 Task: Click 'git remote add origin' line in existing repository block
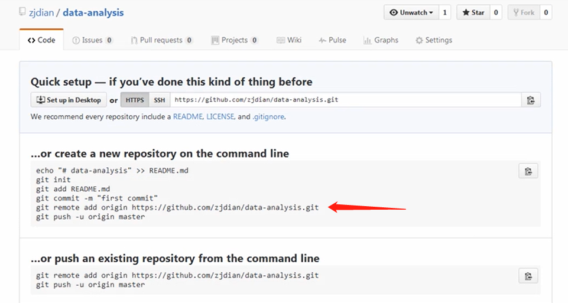(177, 275)
